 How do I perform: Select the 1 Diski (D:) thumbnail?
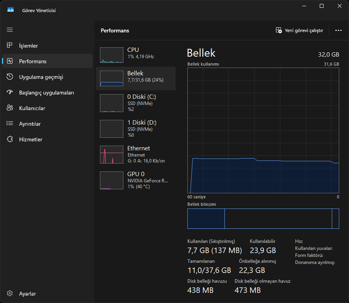click(x=112, y=129)
